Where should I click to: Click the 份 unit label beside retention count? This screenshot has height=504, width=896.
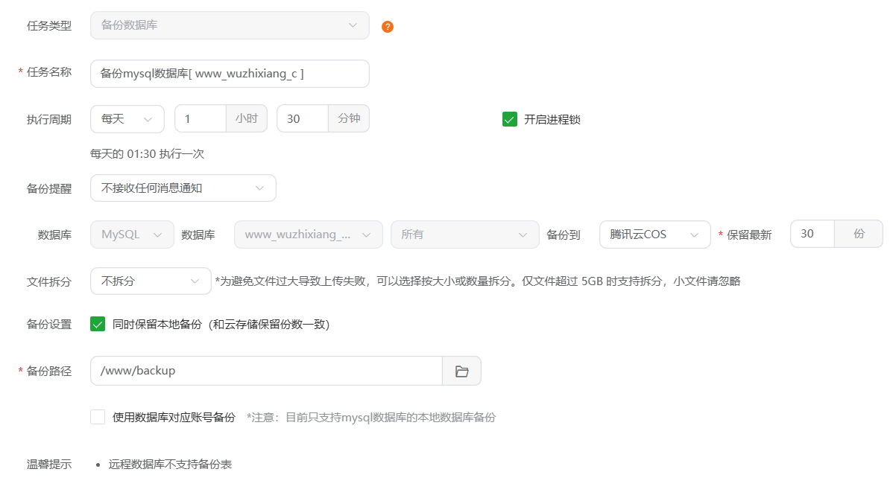(x=859, y=234)
